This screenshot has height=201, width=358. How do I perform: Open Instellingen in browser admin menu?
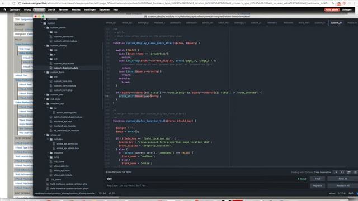coord(89,10)
